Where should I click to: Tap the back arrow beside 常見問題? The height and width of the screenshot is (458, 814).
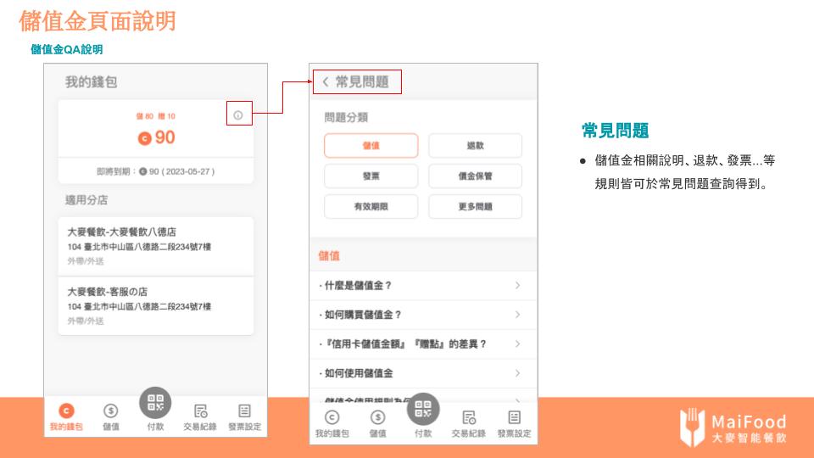325,82
